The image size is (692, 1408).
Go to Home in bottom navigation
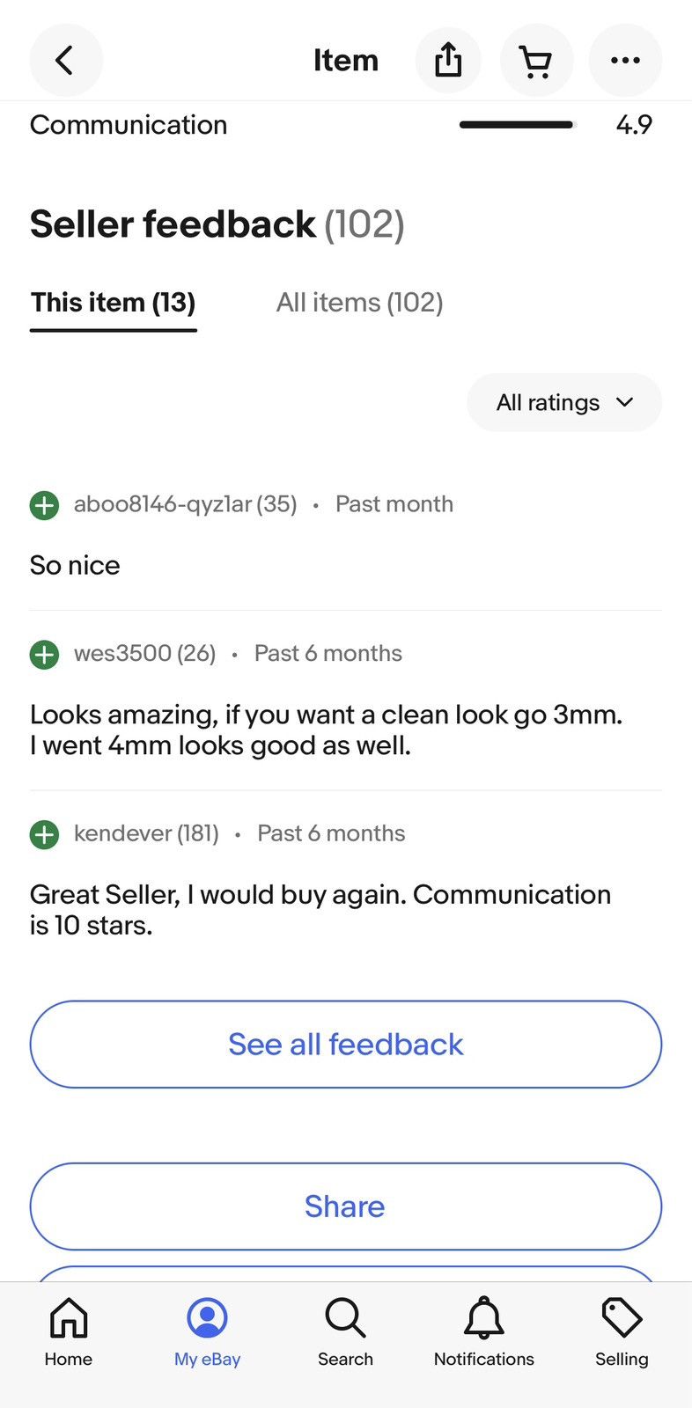pos(69,1332)
